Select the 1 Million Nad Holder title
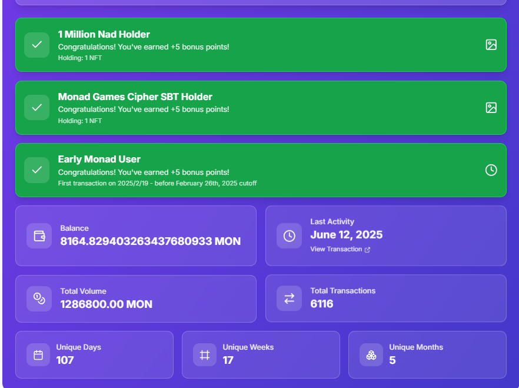The height and width of the screenshot is (388, 519). point(104,34)
